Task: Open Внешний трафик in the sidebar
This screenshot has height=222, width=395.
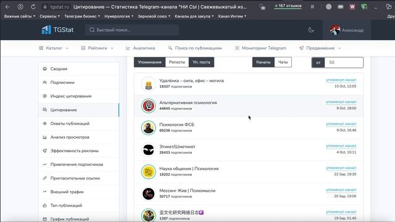Action: point(78,192)
